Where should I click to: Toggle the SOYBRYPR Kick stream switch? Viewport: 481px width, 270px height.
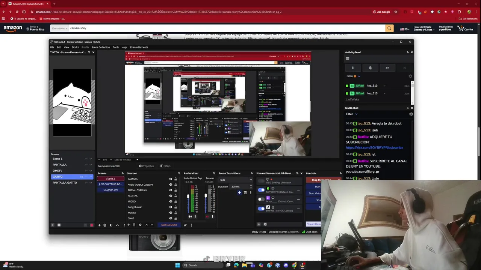(x=261, y=190)
